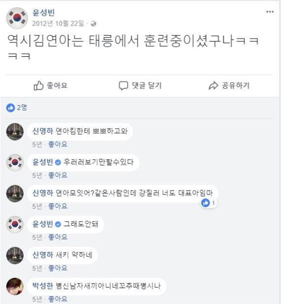281x305 pixels.
Task: Click the 좋아요 thumbs-up icon under the post
Action: [x=38, y=85]
